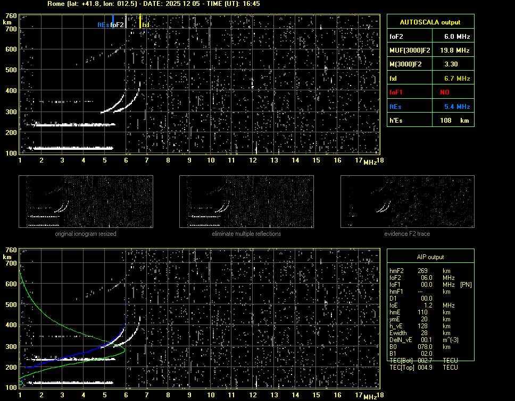The image size is (515, 401).
Task: Select the white foF2 marker label
Action: click(118, 25)
